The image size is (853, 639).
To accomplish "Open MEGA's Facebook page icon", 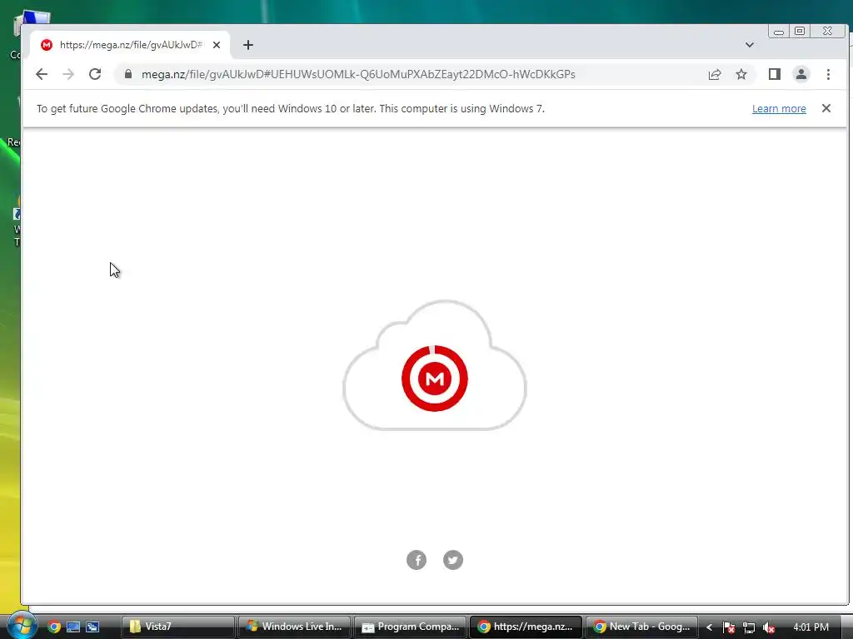I will 417,560.
